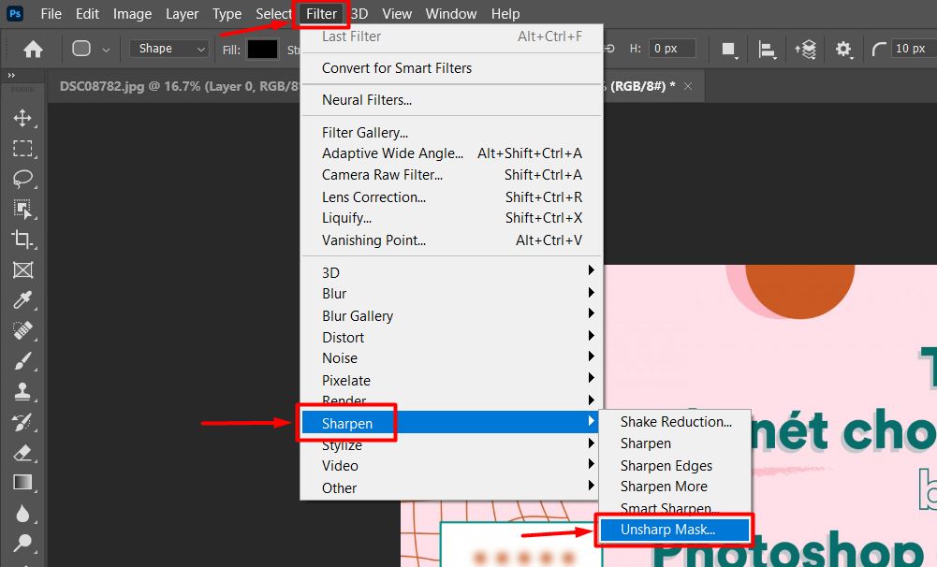
Task: Open the path alignment icon
Action: (x=767, y=49)
